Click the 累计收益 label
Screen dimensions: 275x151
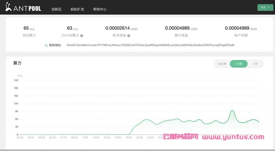[181, 36]
